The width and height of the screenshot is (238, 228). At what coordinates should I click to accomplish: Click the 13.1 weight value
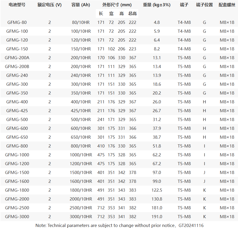click(x=157, y=58)
